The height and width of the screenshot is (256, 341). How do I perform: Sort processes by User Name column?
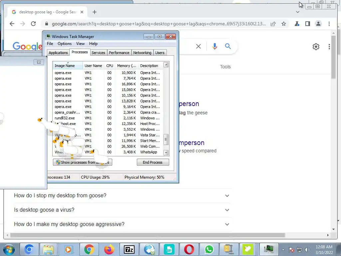[x=93, y=66]
